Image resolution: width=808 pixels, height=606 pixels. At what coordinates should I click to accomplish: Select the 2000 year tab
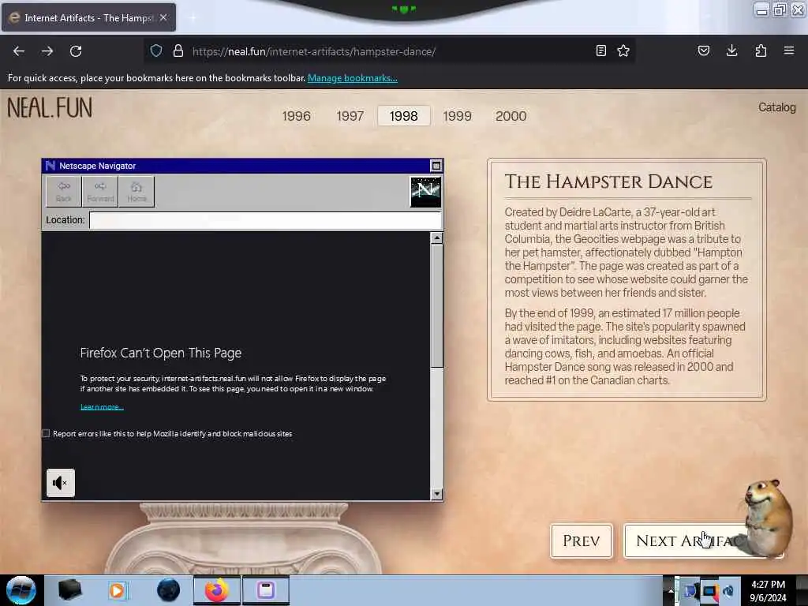(x=511, y=116)
